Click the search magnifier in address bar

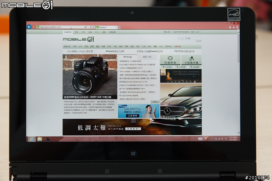point(85,27)
